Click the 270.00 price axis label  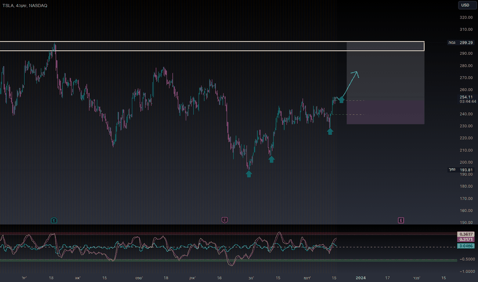tap(466, 78)
